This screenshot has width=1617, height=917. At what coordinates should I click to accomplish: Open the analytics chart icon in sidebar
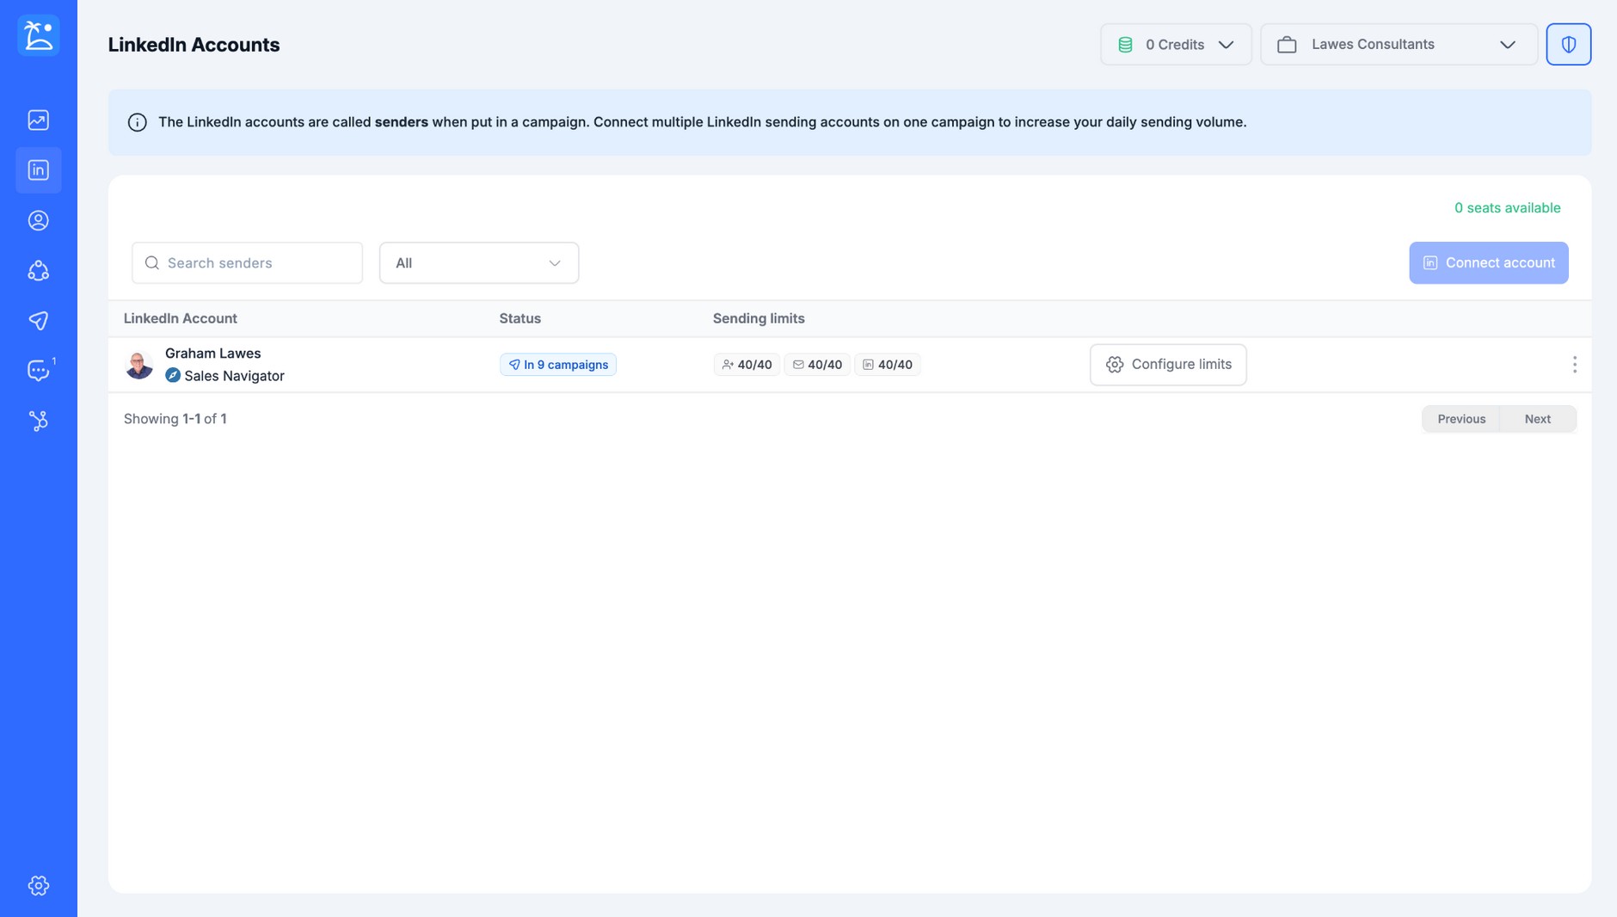click(39, 120)
